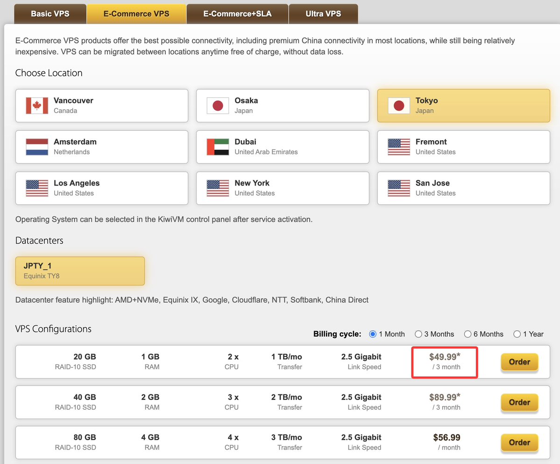The width and height of the screenshot is (560, 464).
Task: Go to the Ultra VPS tab
Action: point(323,14)
